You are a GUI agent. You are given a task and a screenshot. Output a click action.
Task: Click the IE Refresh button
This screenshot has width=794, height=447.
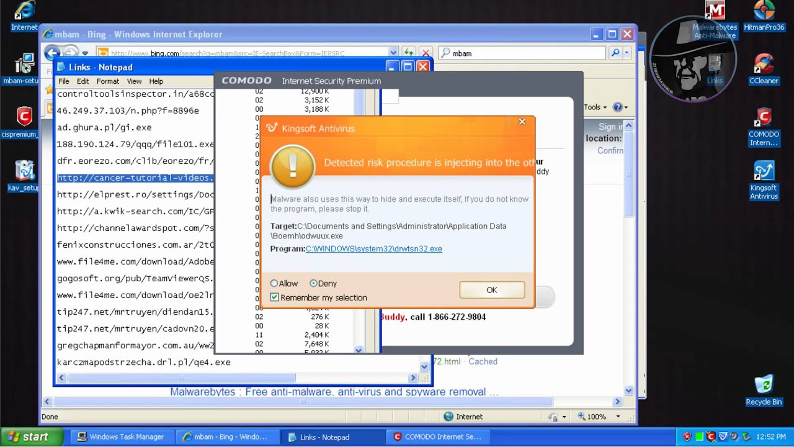coord(409,53)
